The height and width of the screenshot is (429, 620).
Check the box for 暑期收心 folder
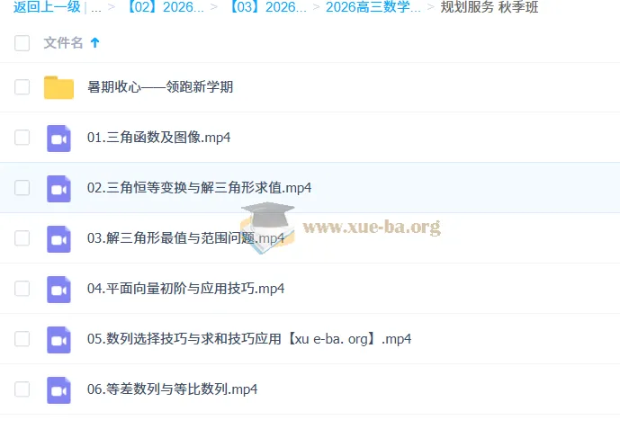point(22,87)
